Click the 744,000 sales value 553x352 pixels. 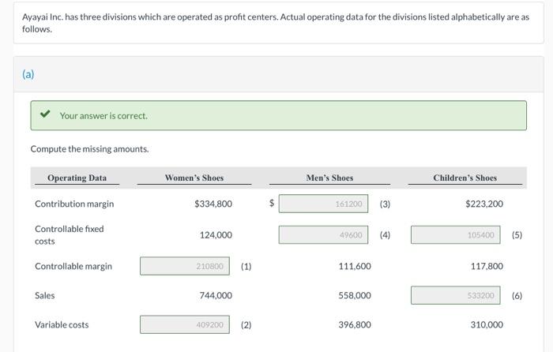point(216,296)
